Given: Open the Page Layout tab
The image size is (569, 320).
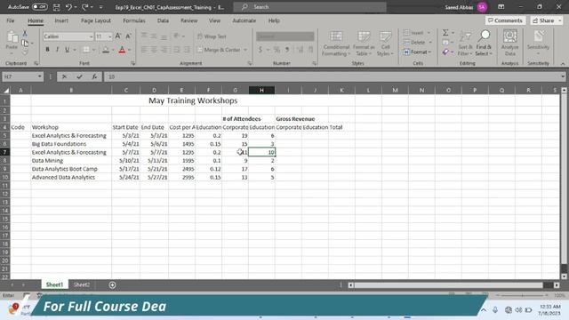Looking at the screenshot, I should [96, 20].
